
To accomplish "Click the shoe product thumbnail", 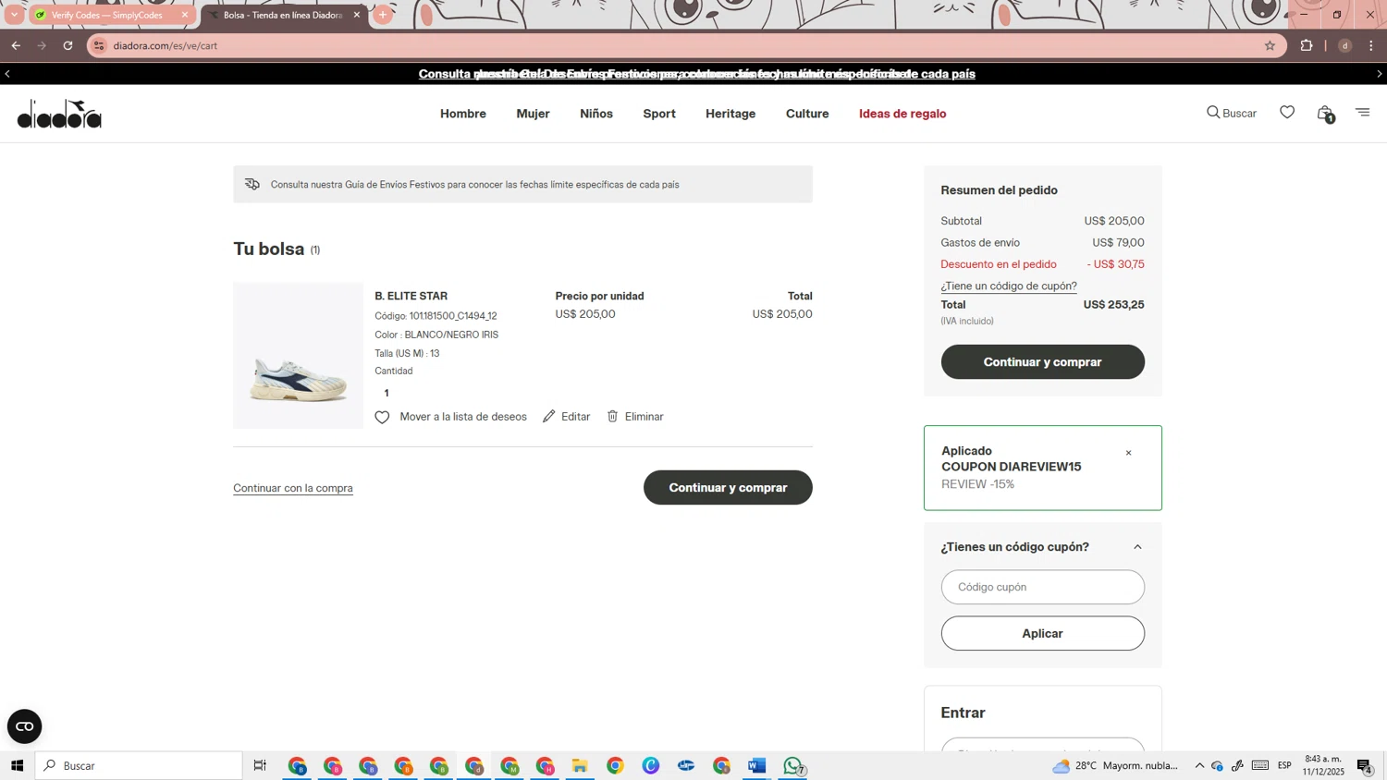I will pyautogui.click(x=298, y=356).
